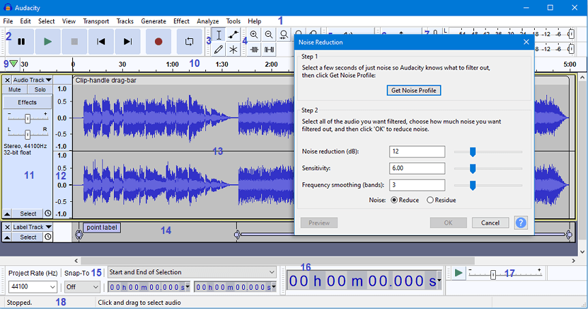588x309 pixels.
Task: Toggle the Audio Track sync-lock clock icon
Action: click(x=48, y=214)
